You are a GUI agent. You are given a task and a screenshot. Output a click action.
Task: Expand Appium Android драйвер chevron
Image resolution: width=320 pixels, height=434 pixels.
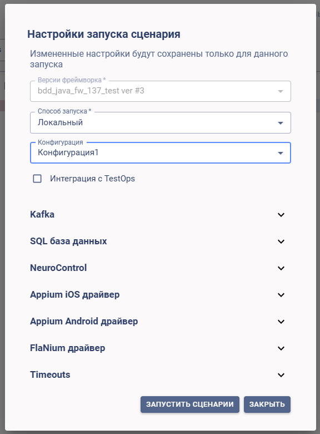(x=281, y=322)
